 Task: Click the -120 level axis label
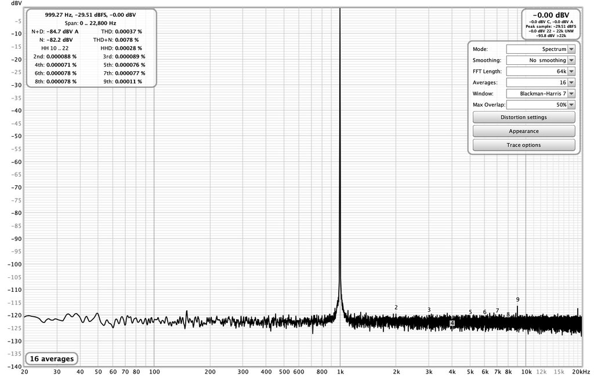15,316
